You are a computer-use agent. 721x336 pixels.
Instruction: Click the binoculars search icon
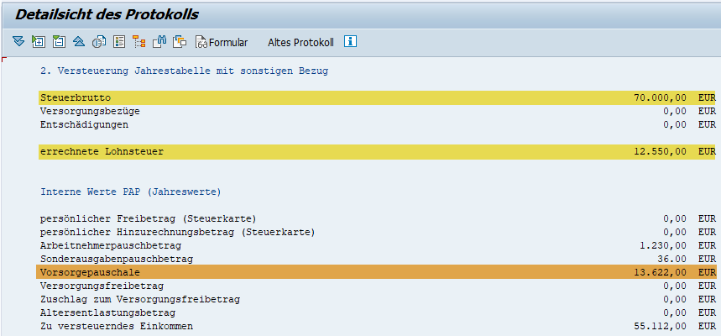[159, 42]
